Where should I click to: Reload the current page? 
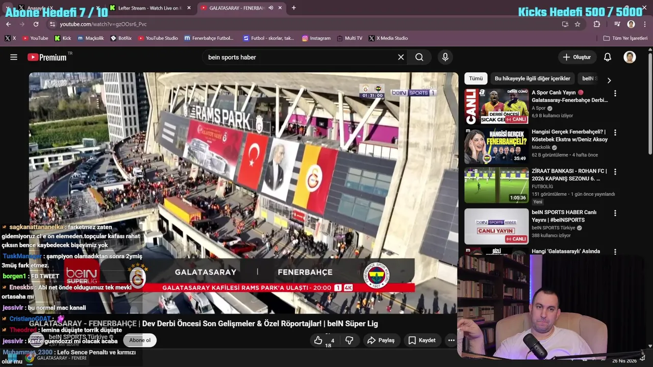[x=36, y=24]
